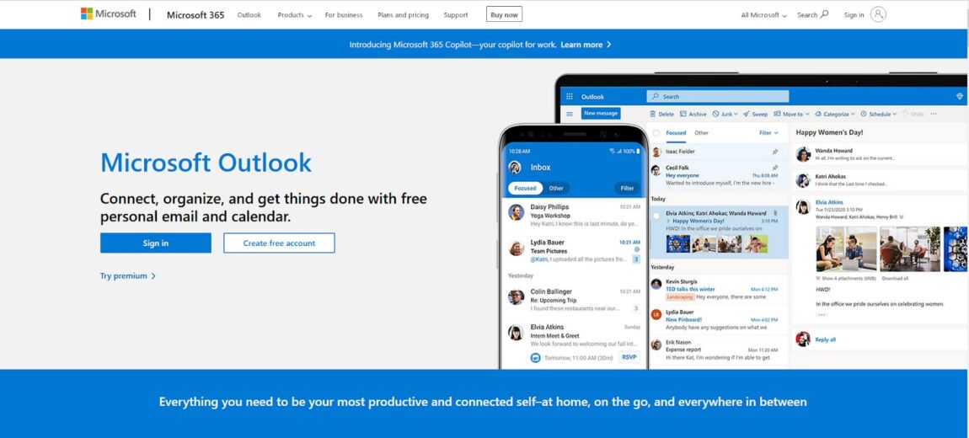Open Daisy Phillips' Yoga Workshop email on phone
Screen dimensions: 969x438
pyautogui.click(x=575, y=215)
